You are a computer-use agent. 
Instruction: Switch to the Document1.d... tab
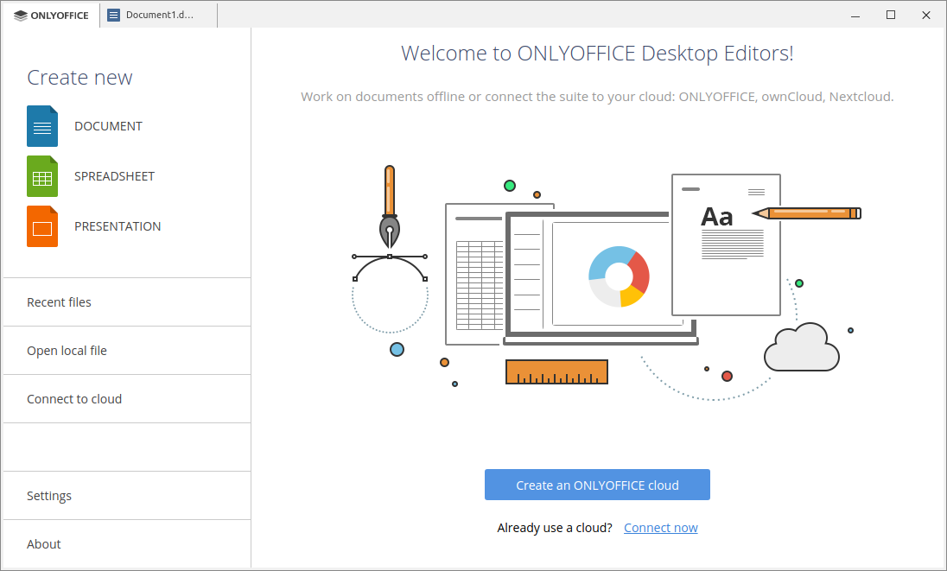click(159, 15)
